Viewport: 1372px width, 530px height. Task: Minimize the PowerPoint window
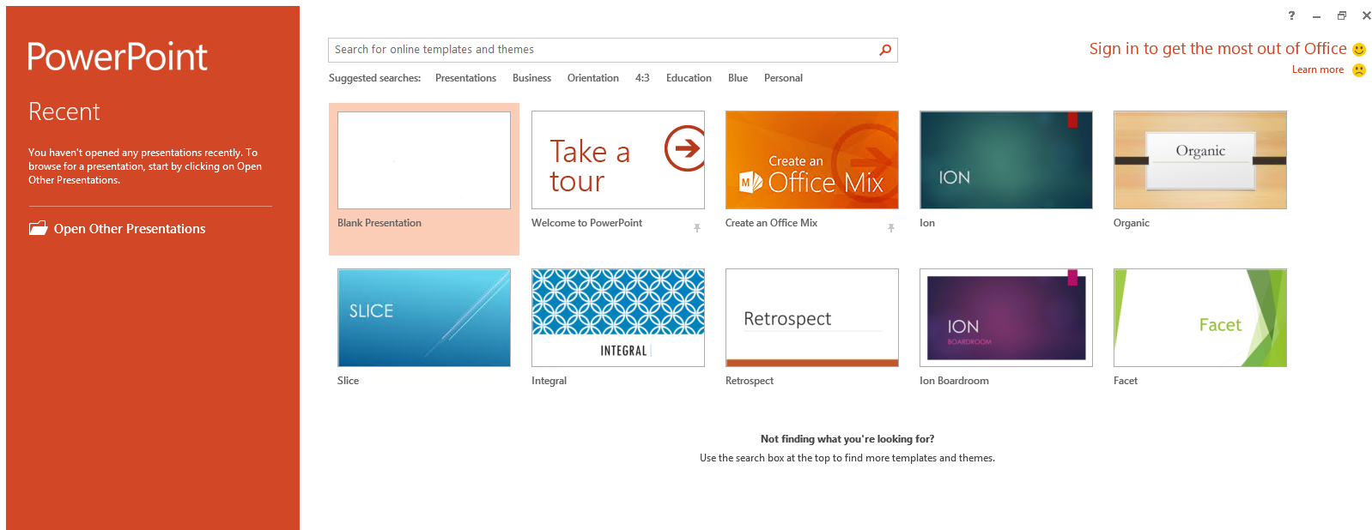pos(1316,15)
